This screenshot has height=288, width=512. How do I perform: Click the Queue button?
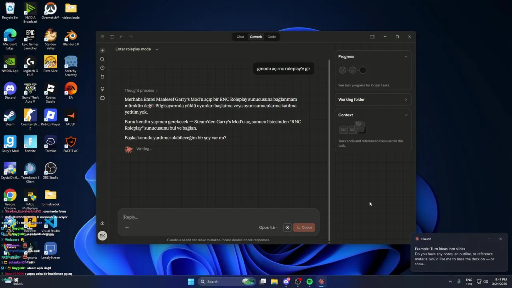[x=304, y=228]
